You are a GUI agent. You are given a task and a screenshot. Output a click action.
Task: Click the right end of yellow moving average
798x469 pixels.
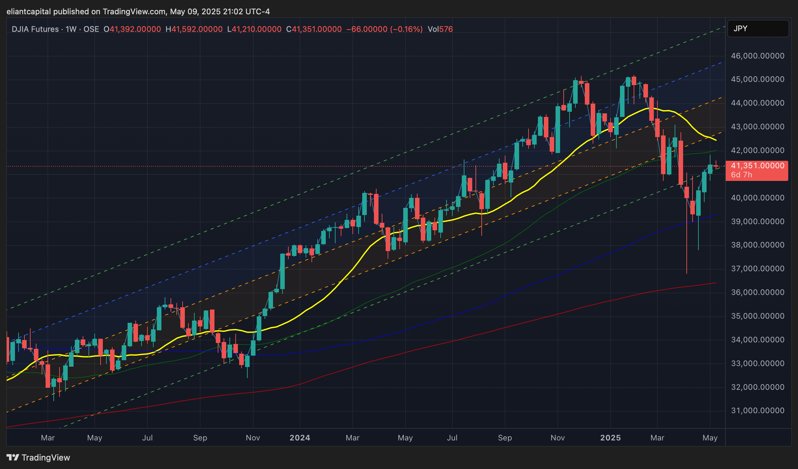[x=715, y=140]
